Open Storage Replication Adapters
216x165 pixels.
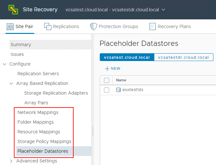click(56, 93)
